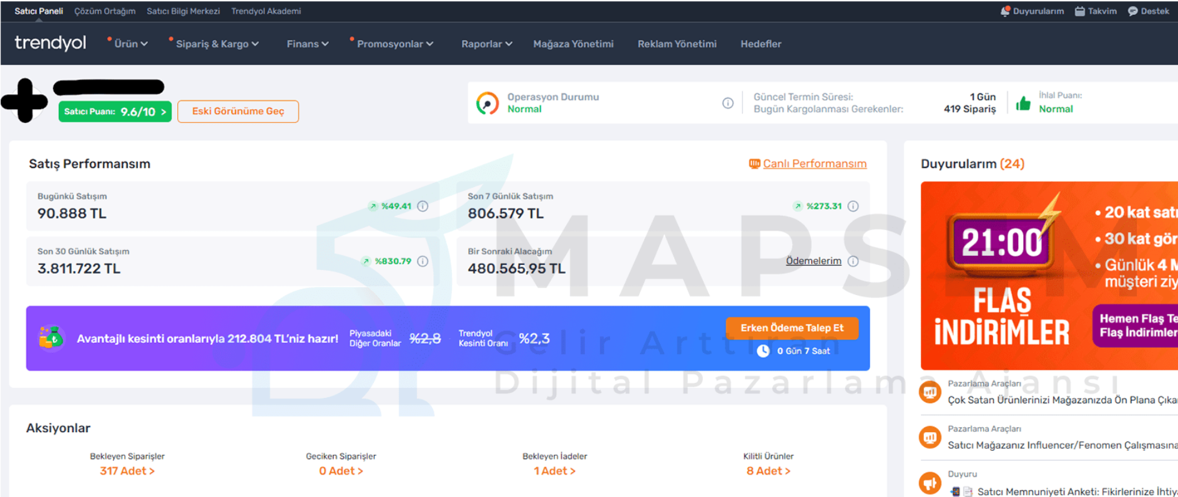1178x497 pixels.
Task: Open the info icon next to Ödemelerim
Action: click(853, 261)
